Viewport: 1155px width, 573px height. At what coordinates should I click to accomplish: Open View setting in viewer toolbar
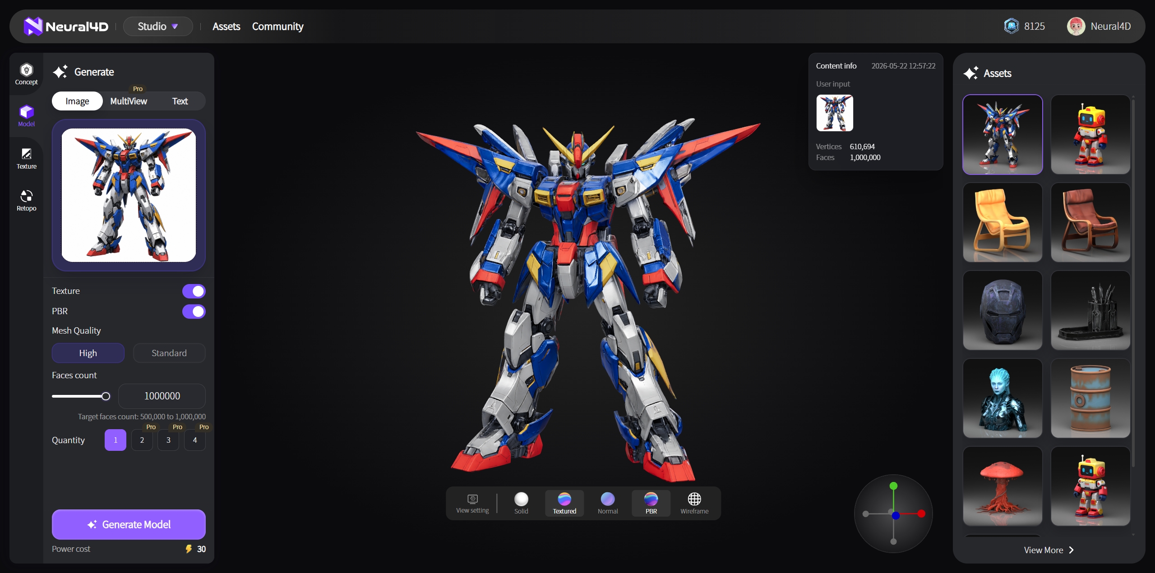pyautogui.click(x=472, y=503)
